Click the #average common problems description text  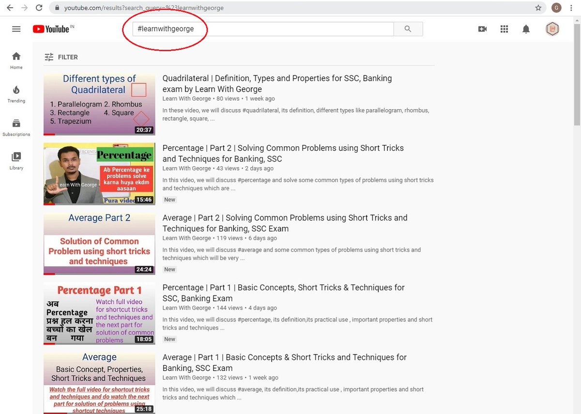(x=292, y=254)
